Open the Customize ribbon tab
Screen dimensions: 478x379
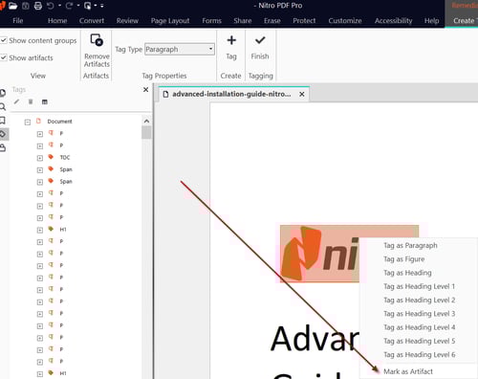coord(345,21)
